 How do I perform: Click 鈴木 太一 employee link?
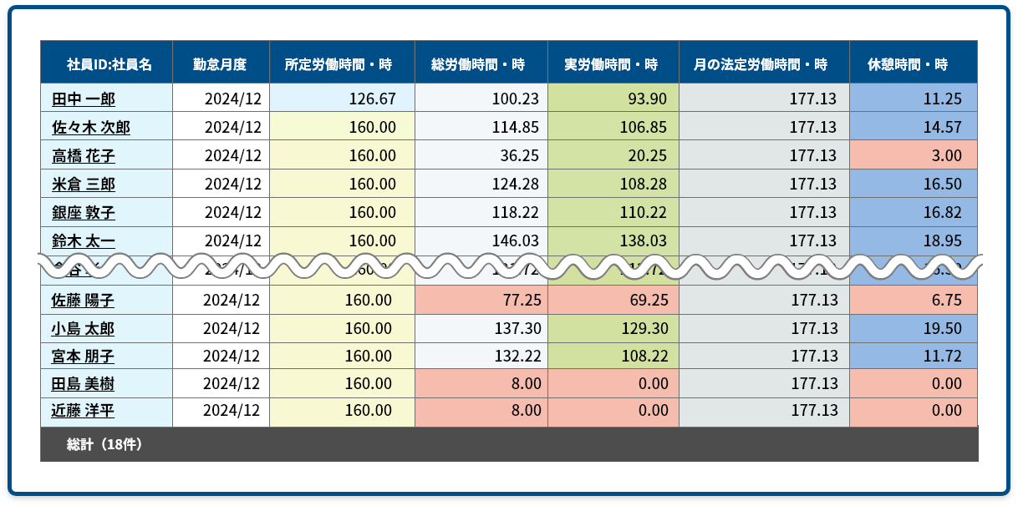click(x=84, y=241)
